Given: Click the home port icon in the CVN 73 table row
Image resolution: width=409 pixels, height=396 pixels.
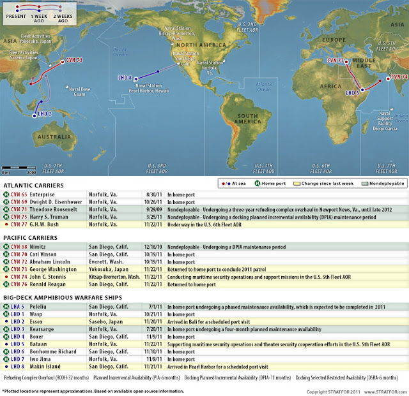Looking at the screenshot, I should coord(6,269).
